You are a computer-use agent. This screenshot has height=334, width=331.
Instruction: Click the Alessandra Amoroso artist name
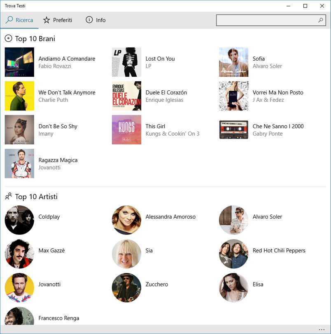[x=170, y=217]
